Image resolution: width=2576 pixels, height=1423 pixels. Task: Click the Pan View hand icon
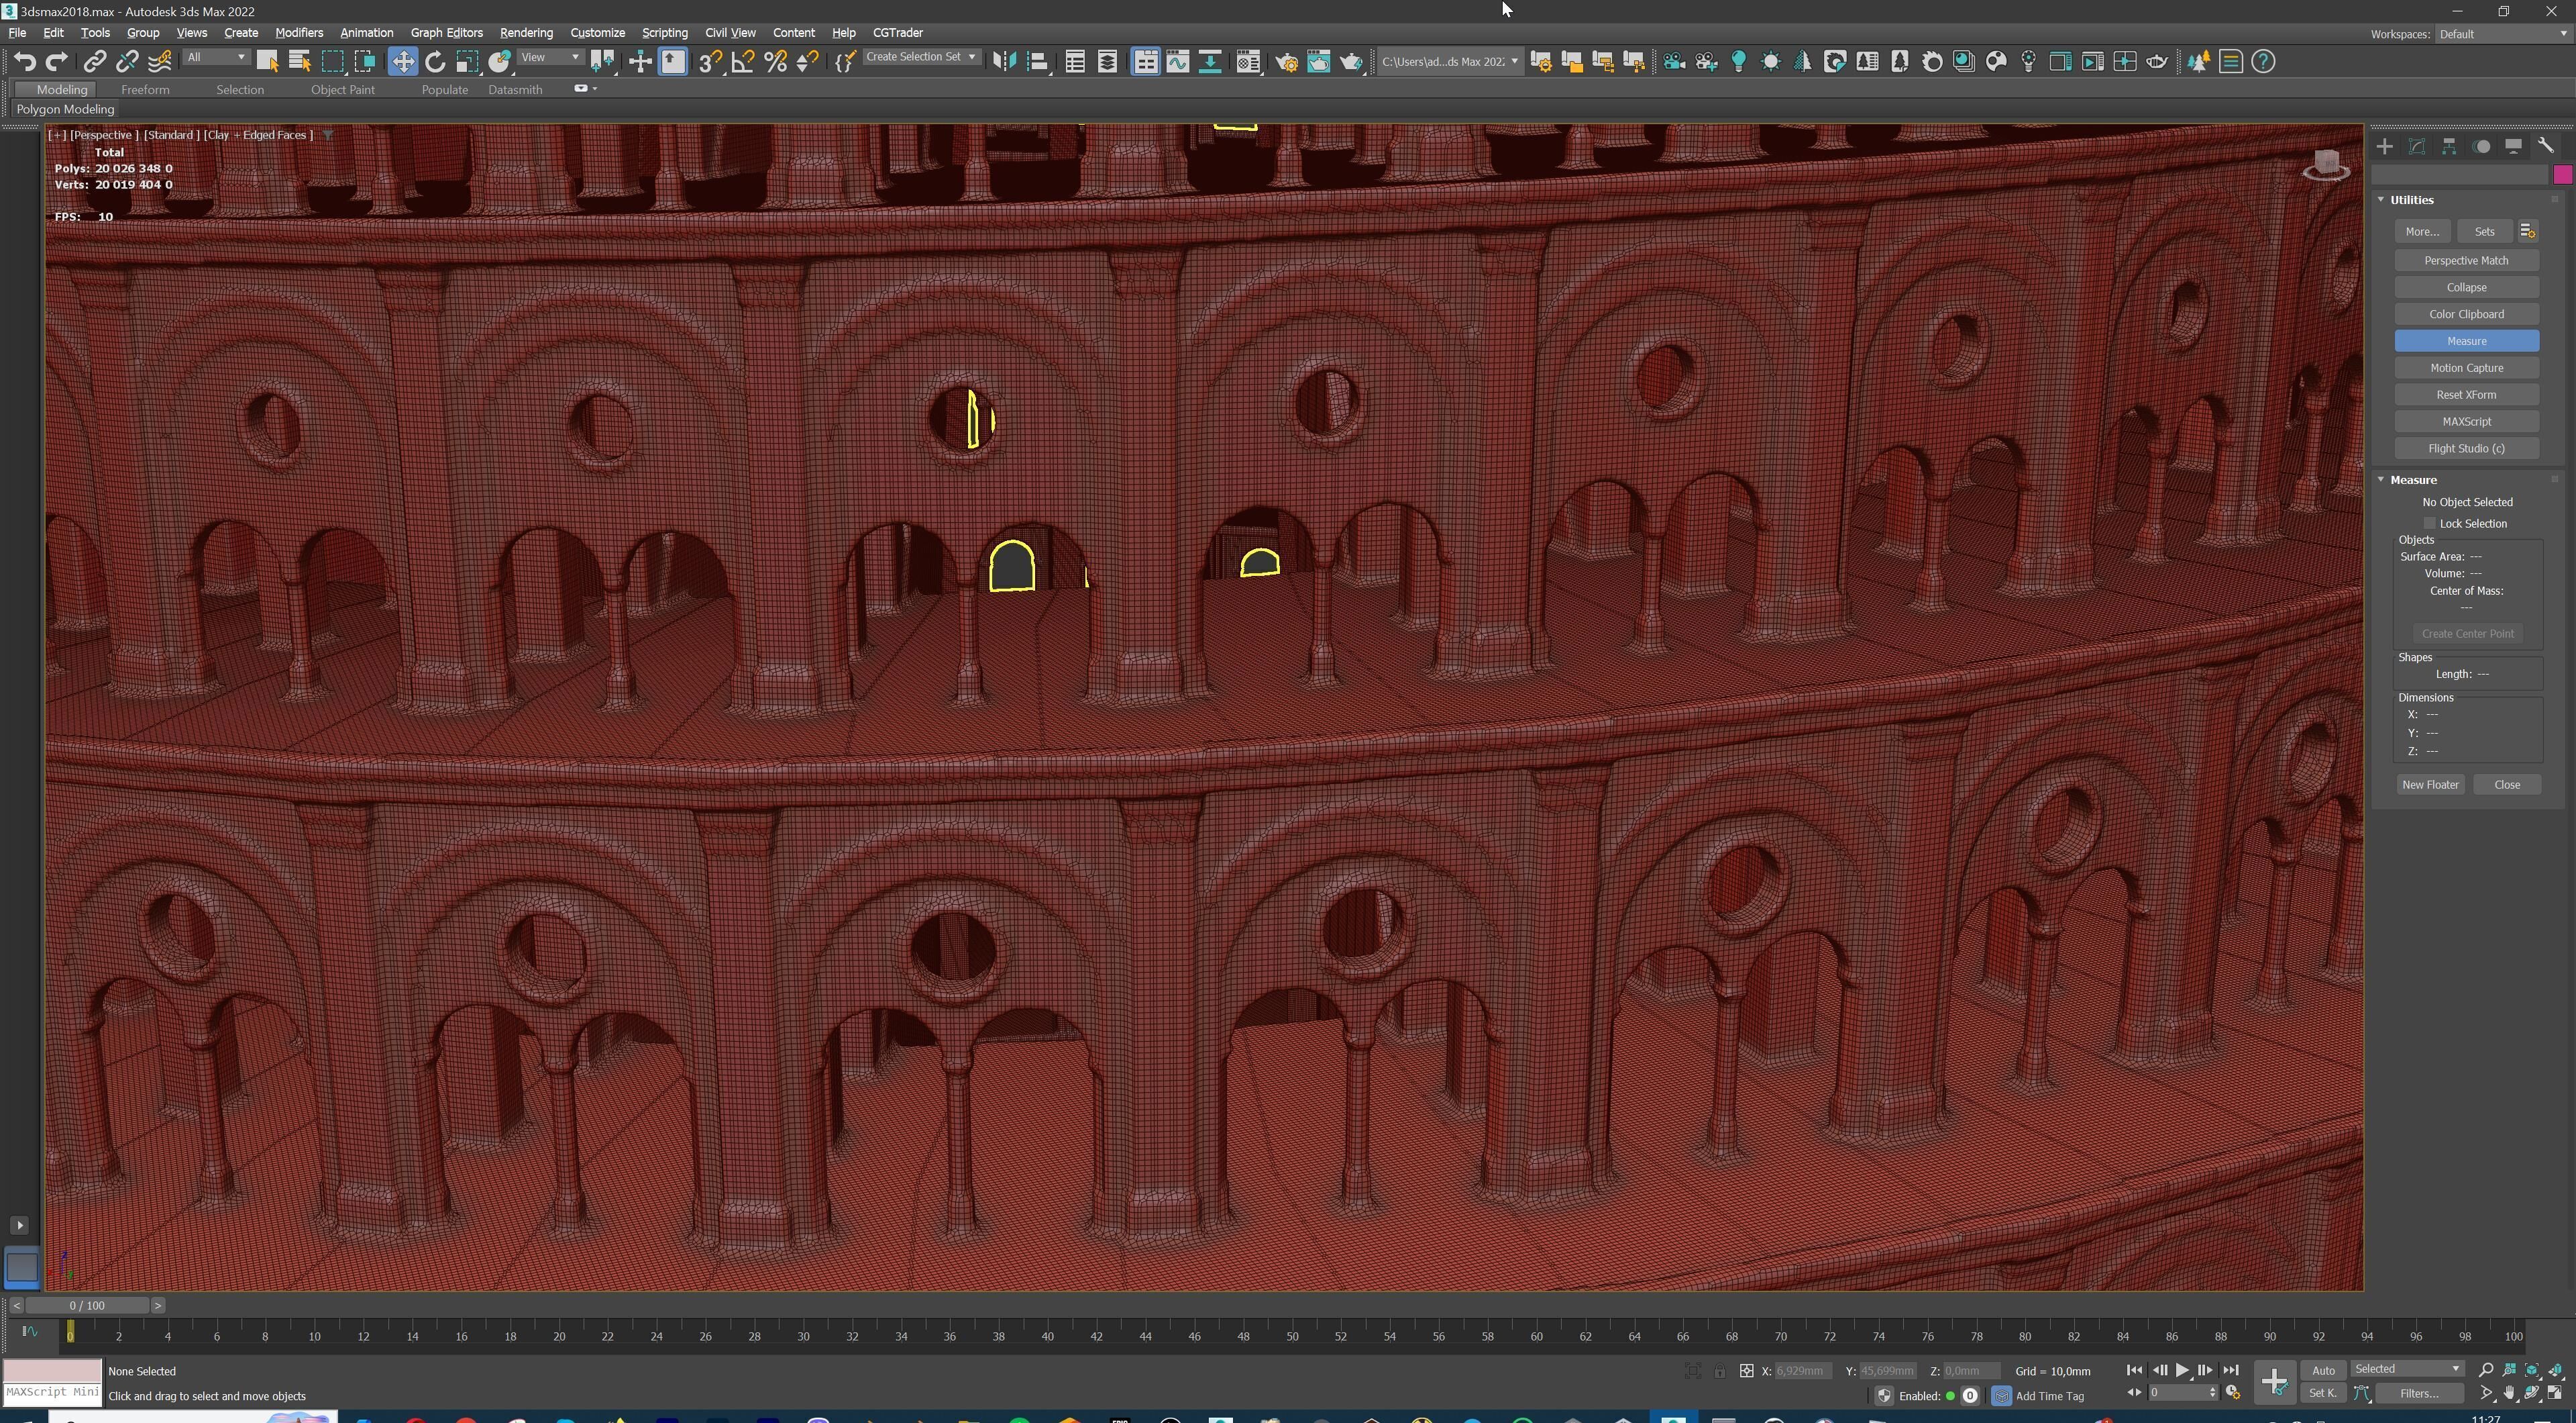coord(2510,1393)
